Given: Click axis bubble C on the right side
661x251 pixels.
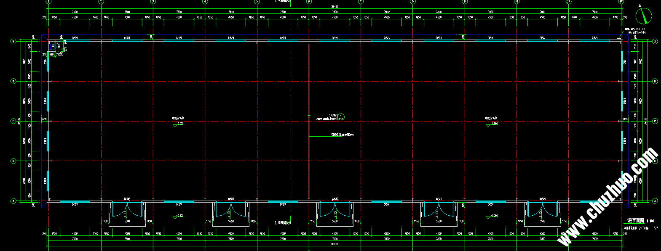Looking at the screenshot, I should click(x=655, y=121).
